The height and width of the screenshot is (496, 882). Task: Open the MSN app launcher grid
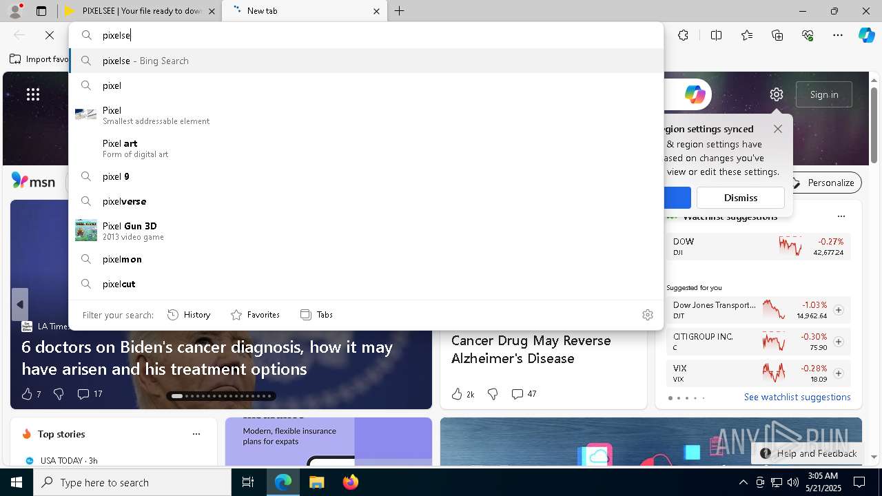click(33, 94)
